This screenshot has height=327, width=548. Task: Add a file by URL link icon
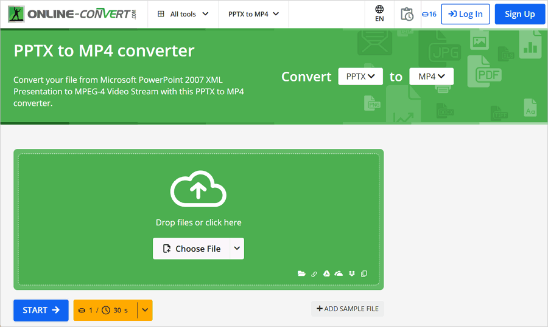click(314, 274)
